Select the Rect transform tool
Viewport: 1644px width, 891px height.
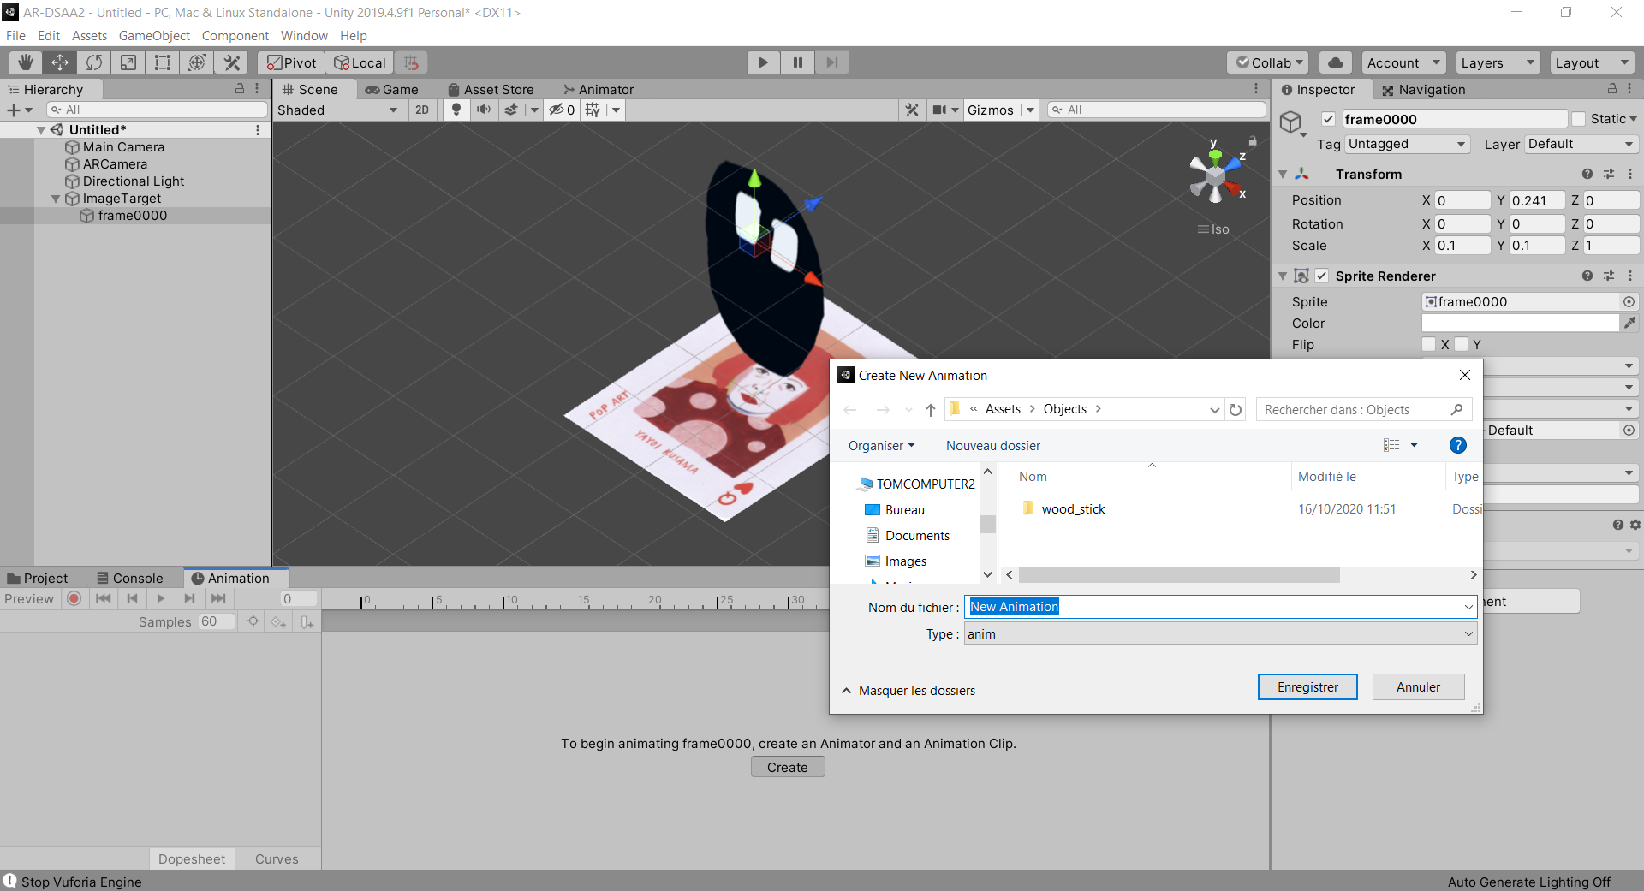coord(163,62)
